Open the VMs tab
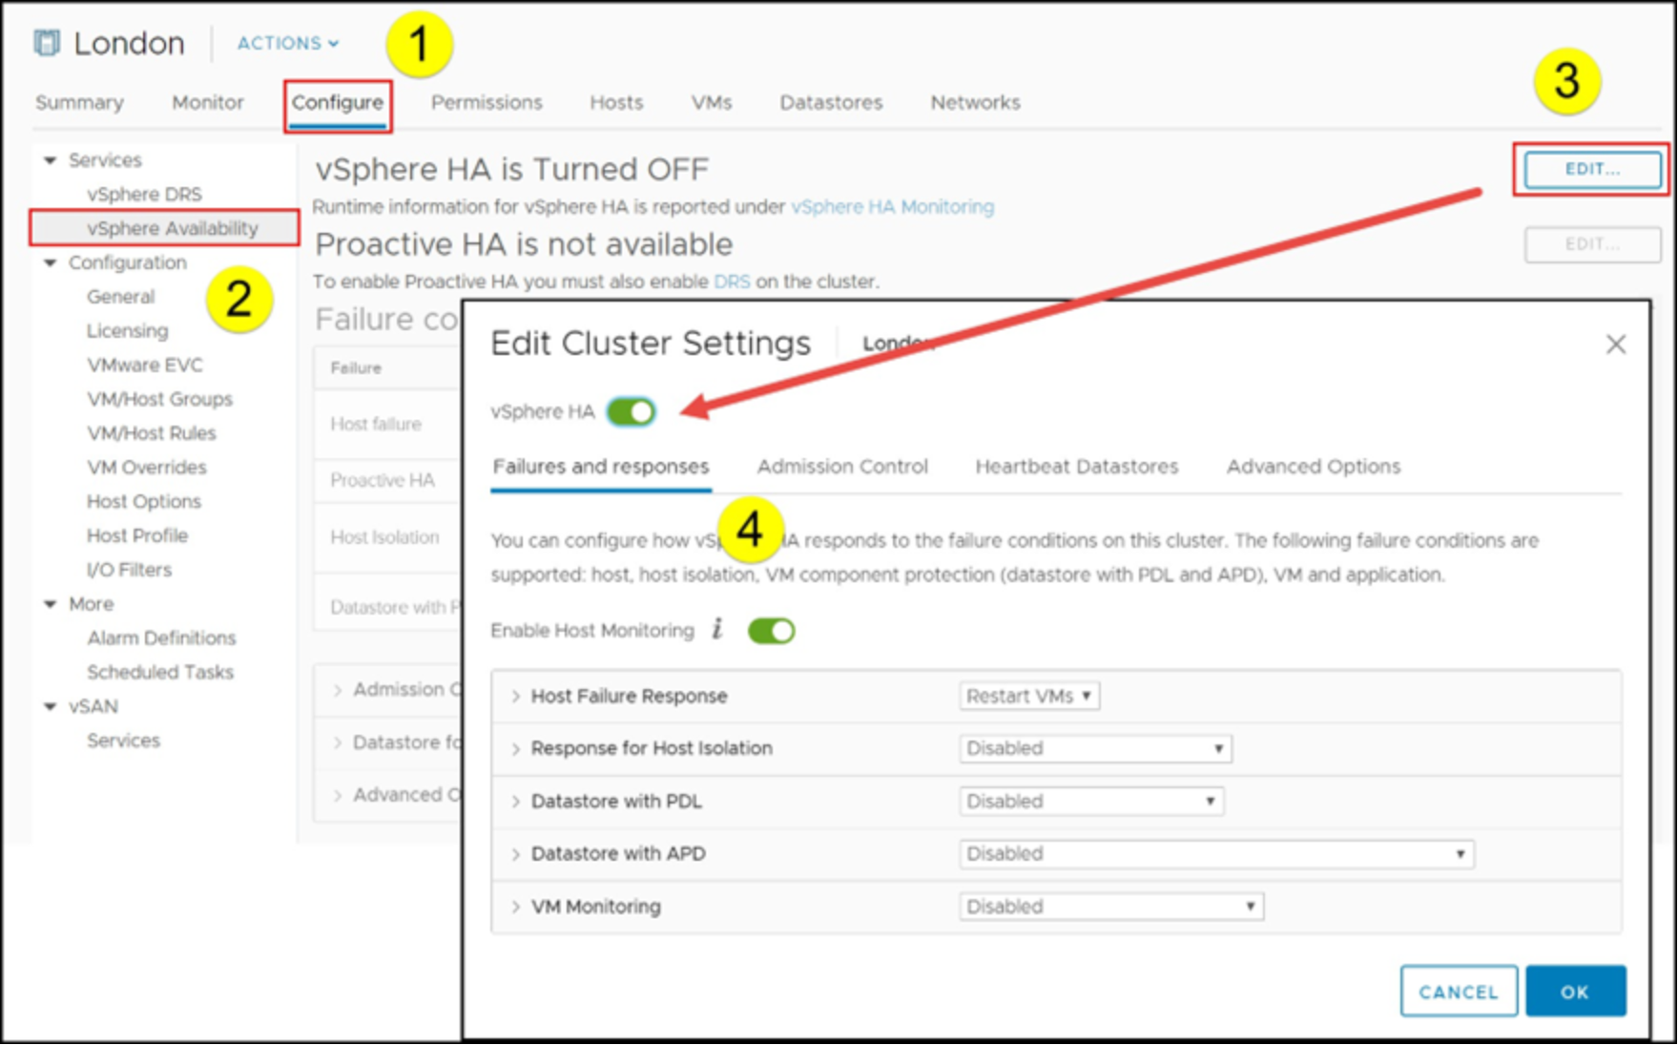Image resolution: width=1678 pixels, height=1045 pixels. coord(712,102)
